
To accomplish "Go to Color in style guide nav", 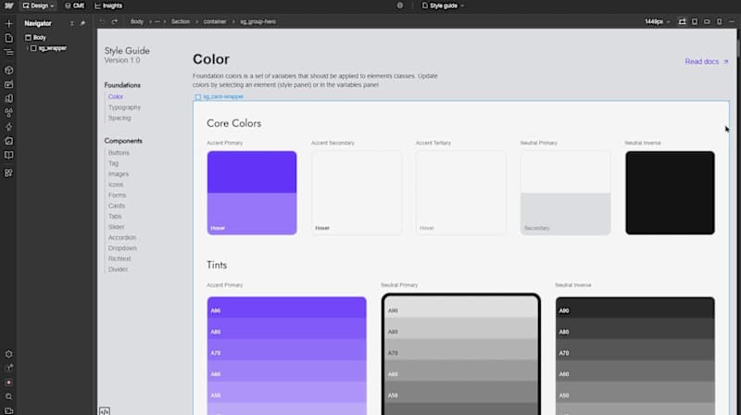I will [x=115, y=96].
